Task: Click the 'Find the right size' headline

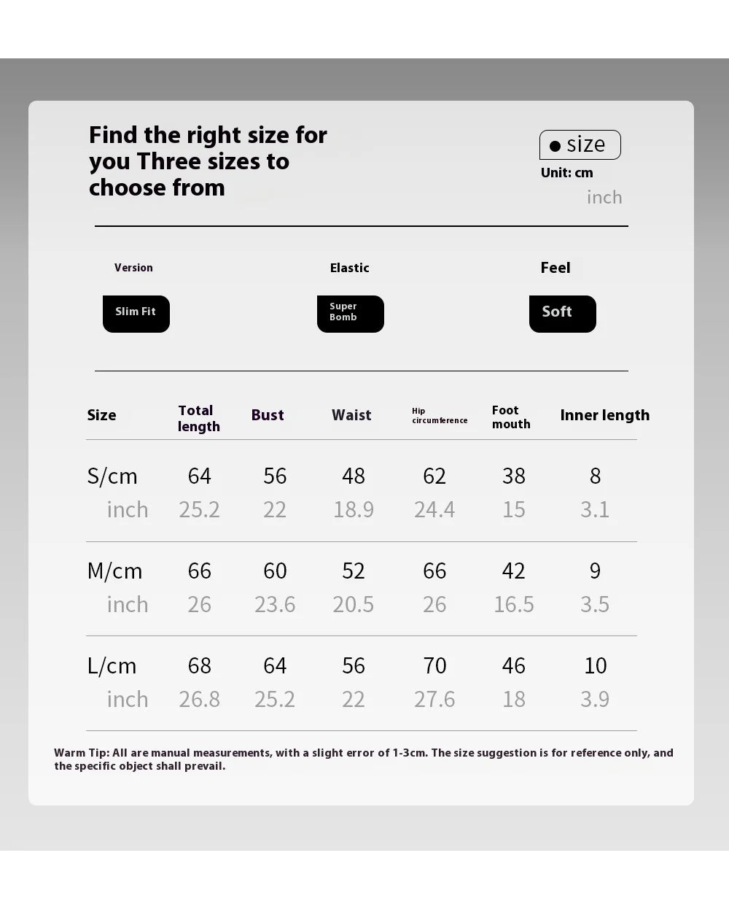Action: [x=208, y=161]
